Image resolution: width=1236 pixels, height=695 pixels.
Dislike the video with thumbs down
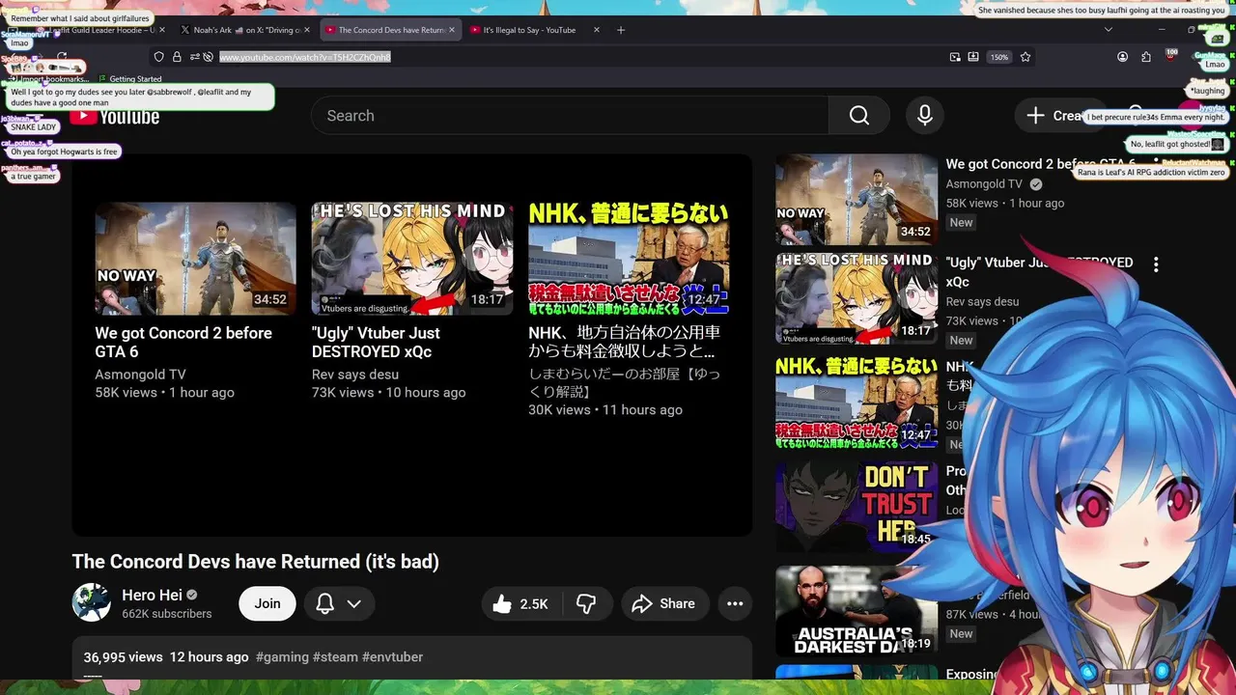coord(586,604)
